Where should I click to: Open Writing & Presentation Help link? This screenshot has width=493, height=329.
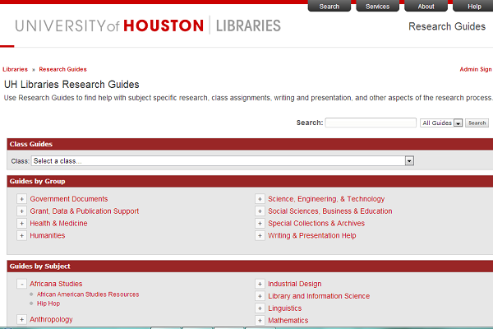point(312,235)
